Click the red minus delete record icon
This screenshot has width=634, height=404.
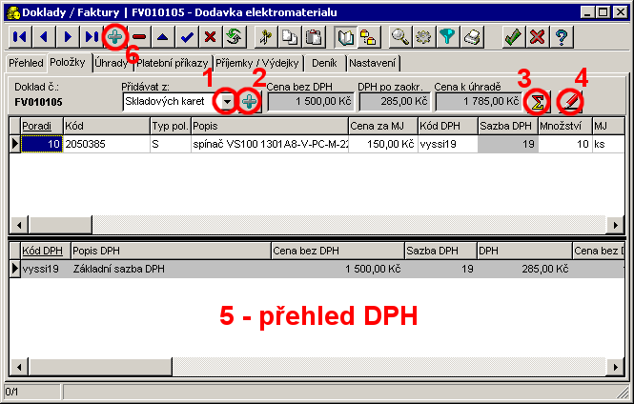tap(139, 37)
